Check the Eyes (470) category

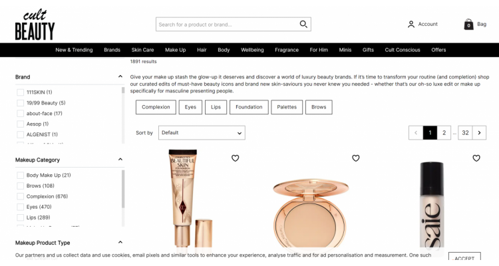[x=21, y=207]
